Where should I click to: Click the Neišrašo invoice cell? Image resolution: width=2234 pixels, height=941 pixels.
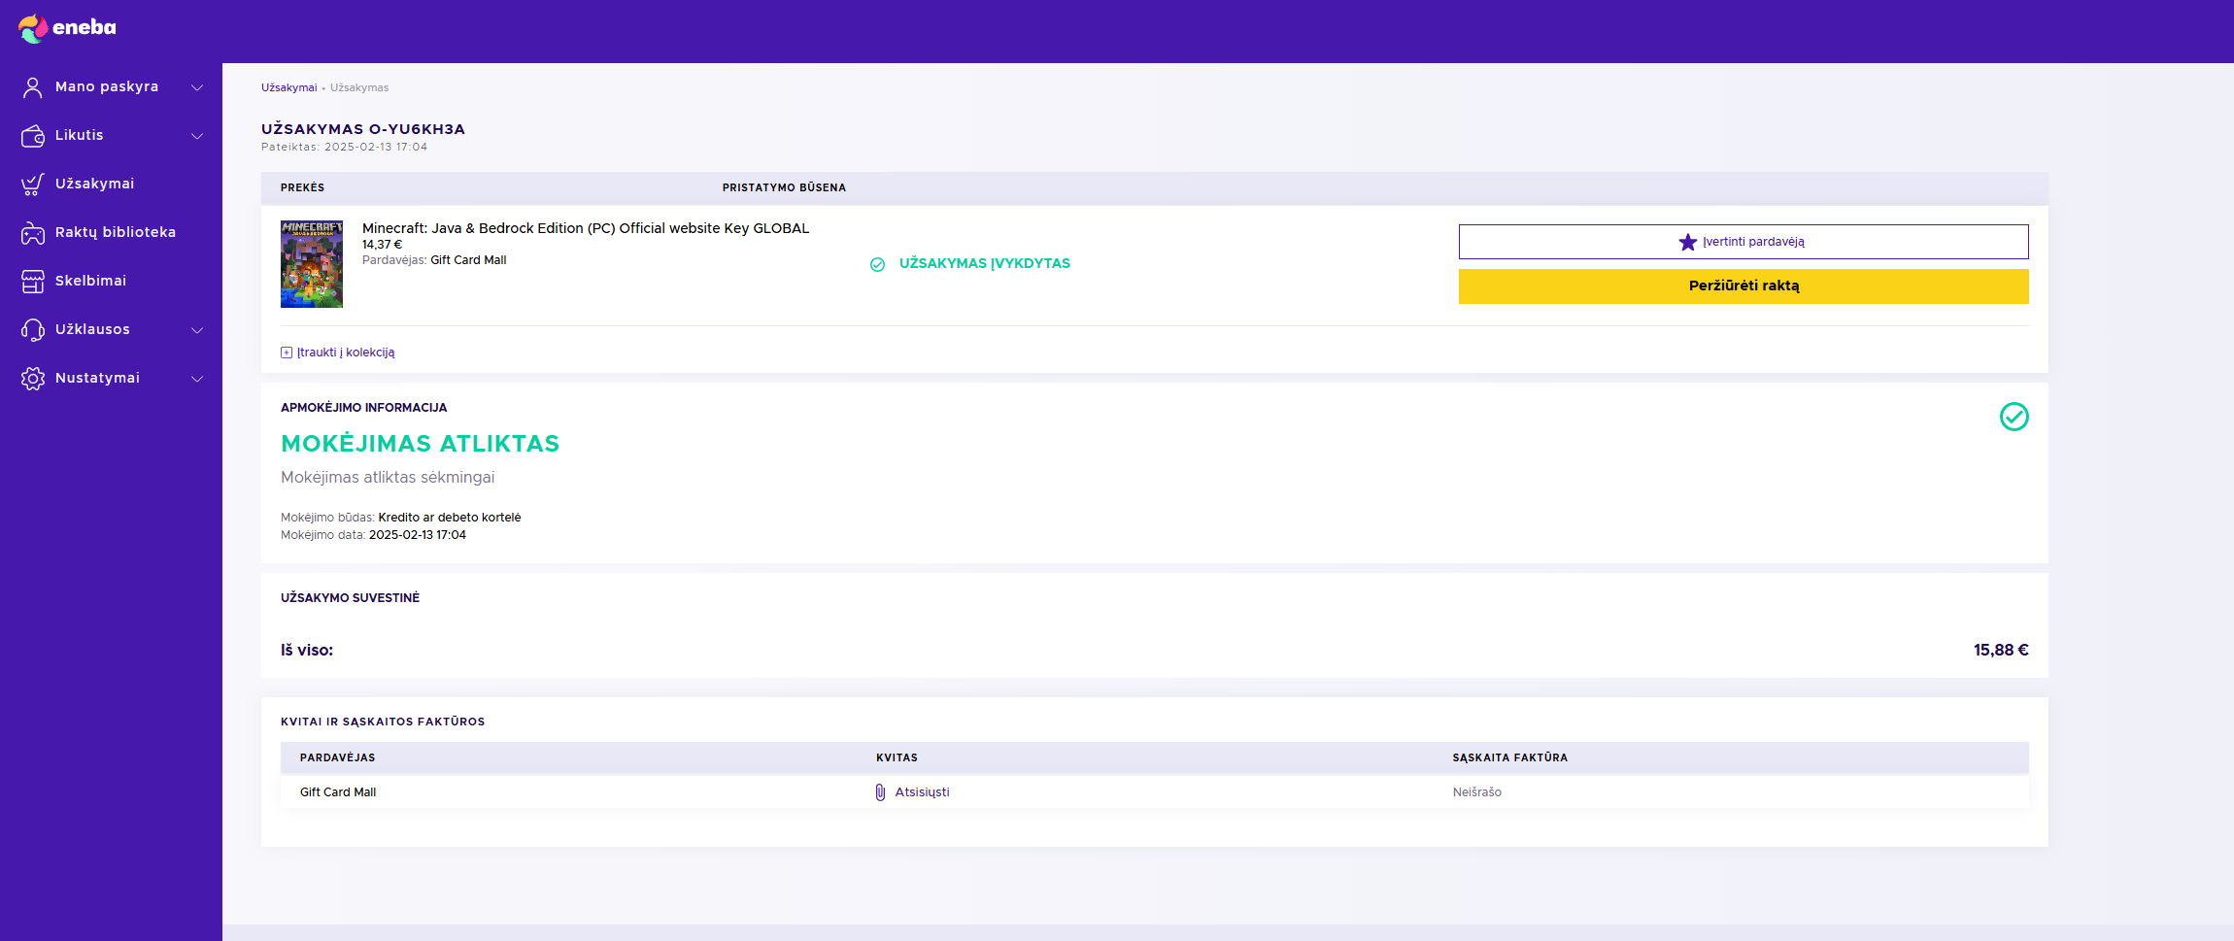pyautogui.click(x=1477, y=792)
